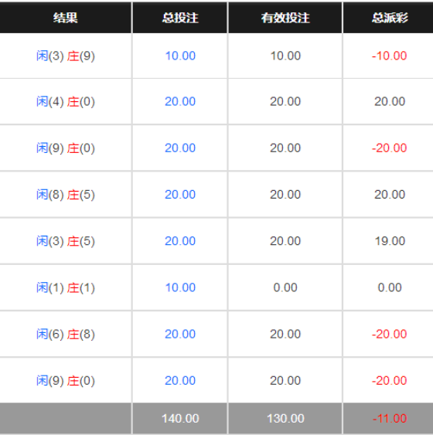Open the 20.00 total bet link for 闲(4) 庄(0)
Viewport: 433px width, 435px height.
[180, 101]
